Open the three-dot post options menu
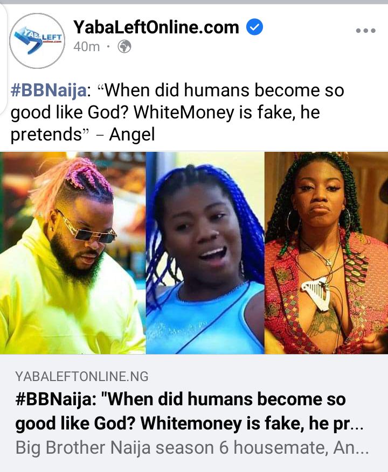The image size is (388, 472). coord(365,30)
